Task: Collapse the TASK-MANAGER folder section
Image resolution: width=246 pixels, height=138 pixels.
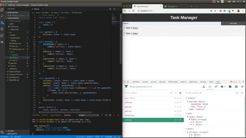Action: [x=13, y=18]
